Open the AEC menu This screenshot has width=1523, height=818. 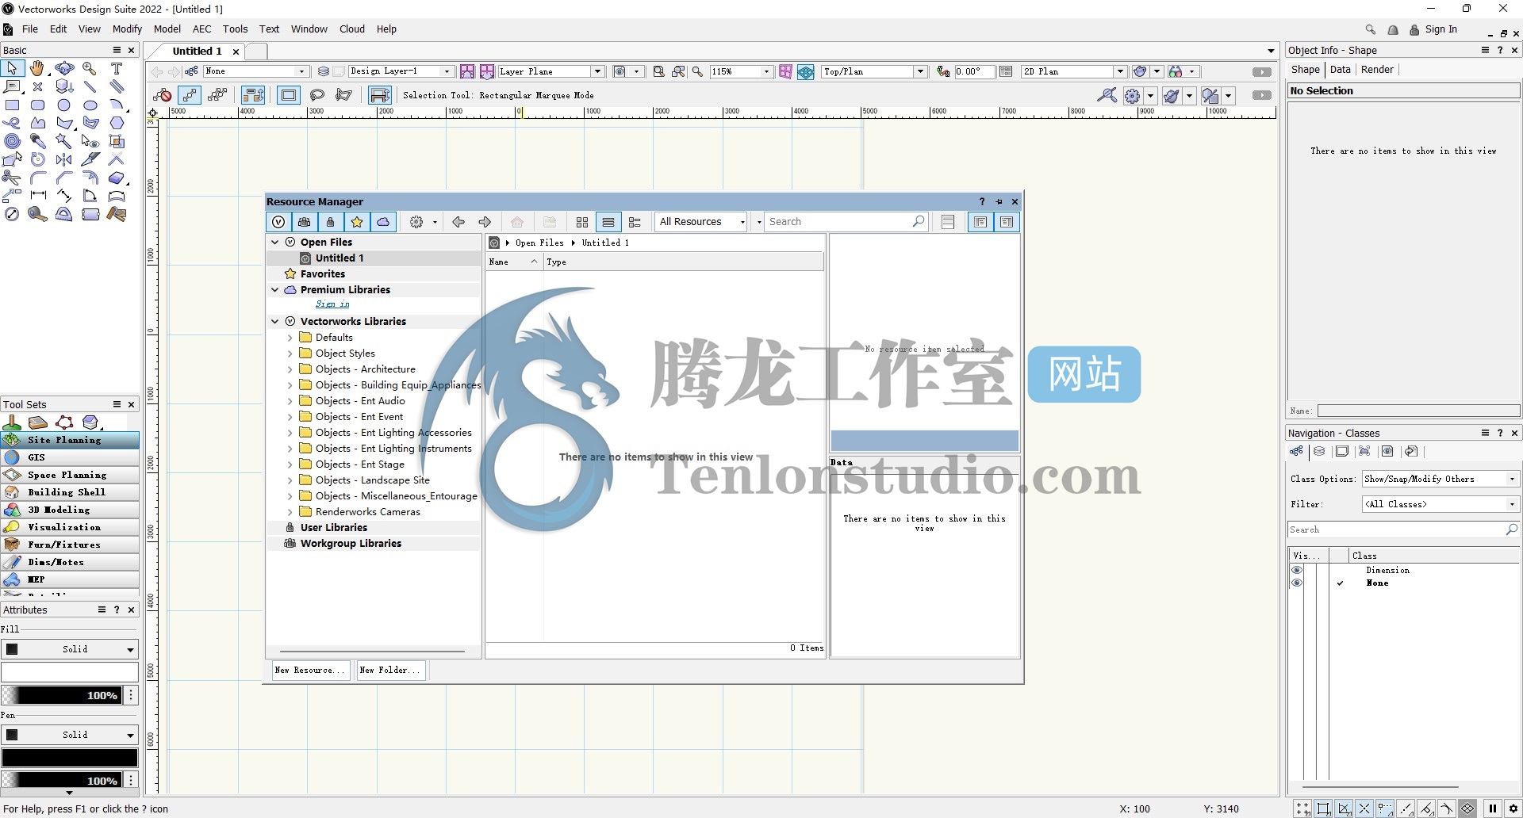pyautogui.click(x=202, y=29)
